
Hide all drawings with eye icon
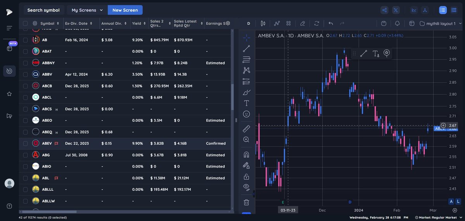[246, 187]
